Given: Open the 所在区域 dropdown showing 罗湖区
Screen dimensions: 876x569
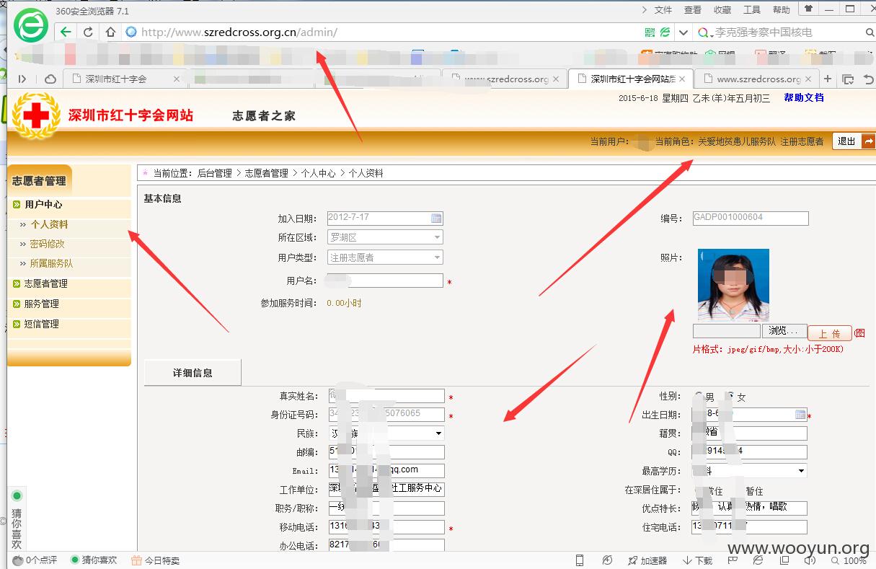Looking at the screenshot, I should coord(385,237).
